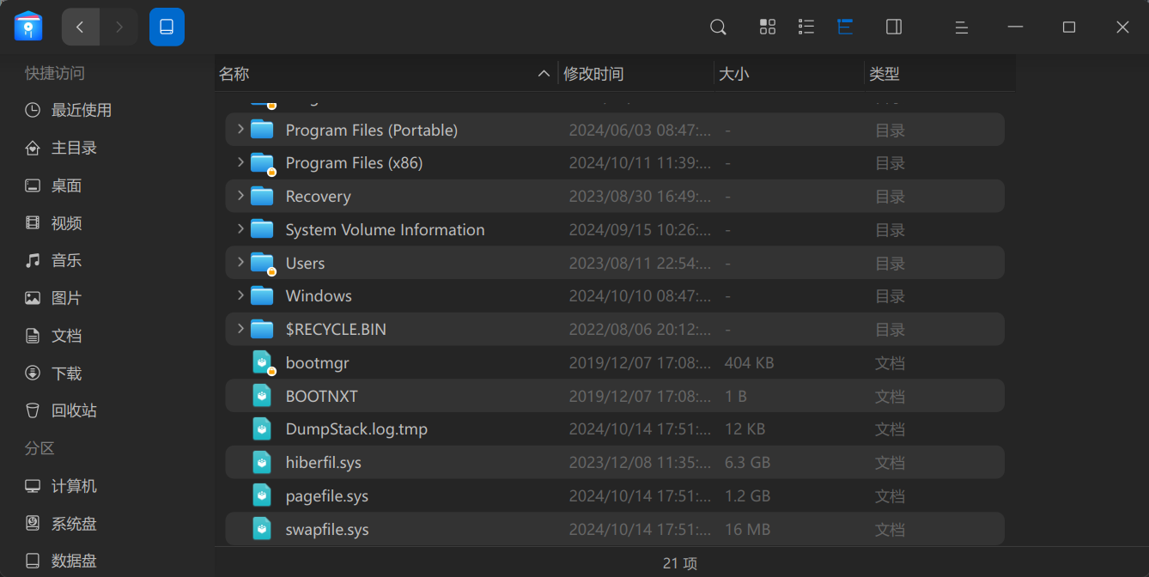
Task: Select the hiberfil.sys file
Action: point(615,462)
